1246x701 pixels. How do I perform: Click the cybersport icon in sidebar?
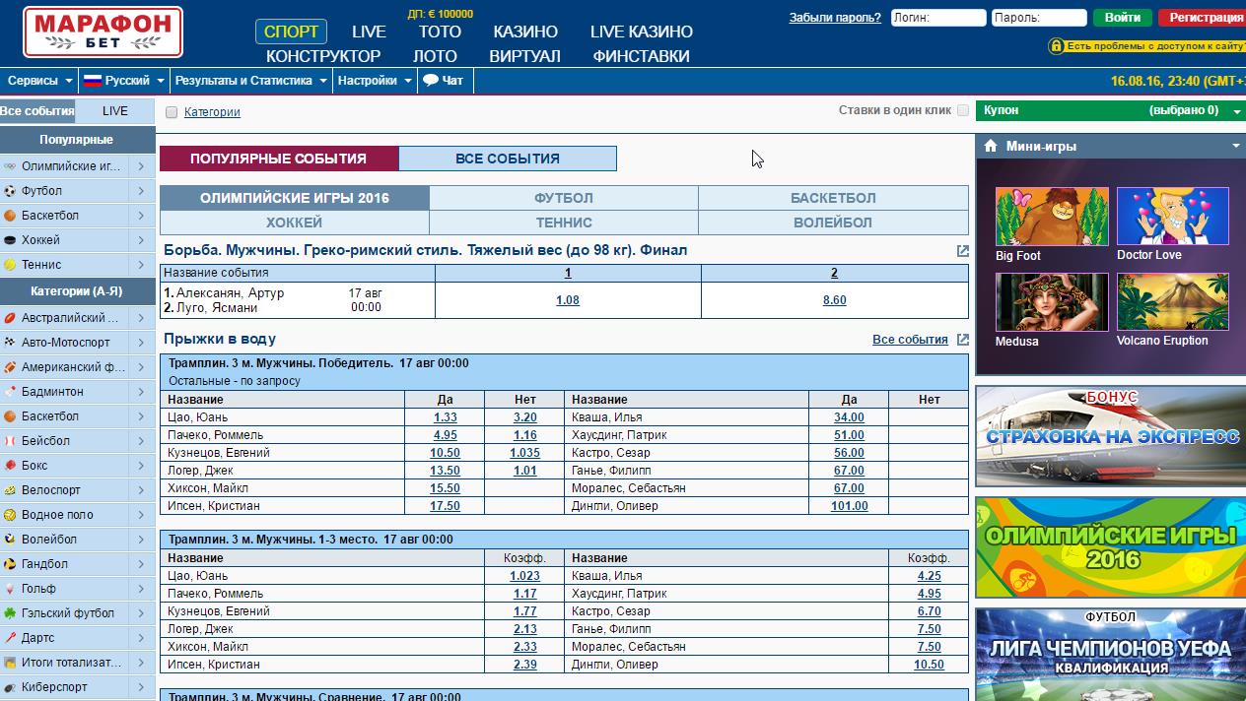(10, 687)
